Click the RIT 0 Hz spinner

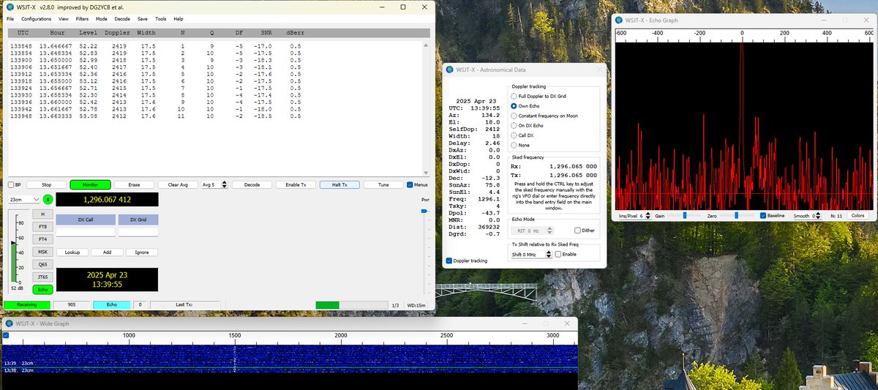point(531,230)
